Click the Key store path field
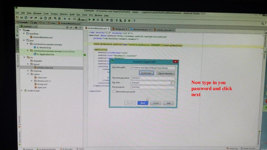 153,68
